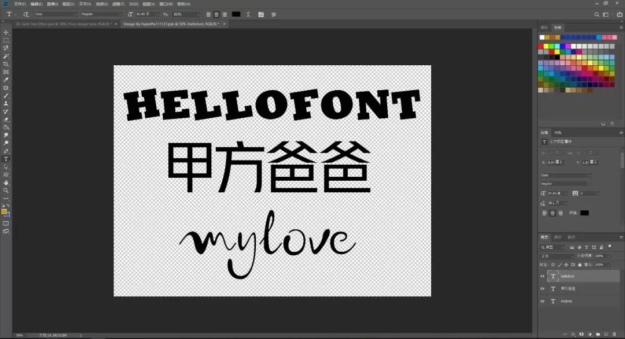Toggle right text alignment in options bar
Image resolution: width=625 pixels, height=339 pixels.
pyautogui.click(x=225, y=14)
